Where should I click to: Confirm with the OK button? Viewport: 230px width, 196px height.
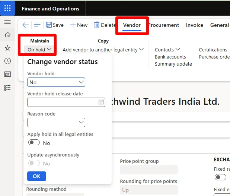(36, 176)
